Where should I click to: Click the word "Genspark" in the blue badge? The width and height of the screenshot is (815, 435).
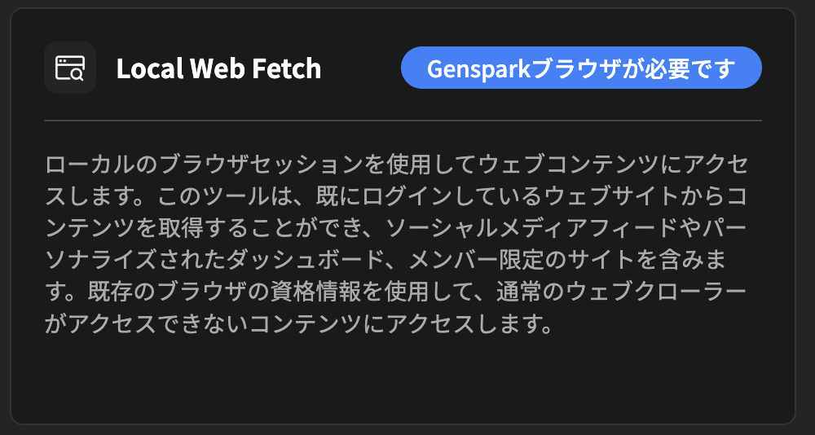click(x=478, y=68)
